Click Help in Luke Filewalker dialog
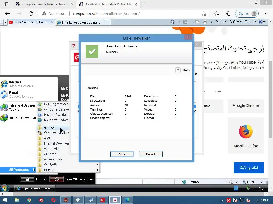Screen dimensions: 273x204 coord(183,70)
